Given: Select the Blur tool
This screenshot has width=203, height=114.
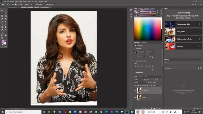Looking at the screenshot, I should (x=6, y=27).
